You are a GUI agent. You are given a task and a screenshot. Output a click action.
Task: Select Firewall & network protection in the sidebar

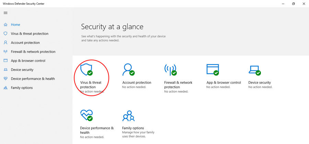(33, 52)
